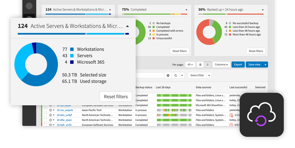Open the device link 10-ctu_aeqmk
This screenshot has width=295, height=148.
[64, 110]
